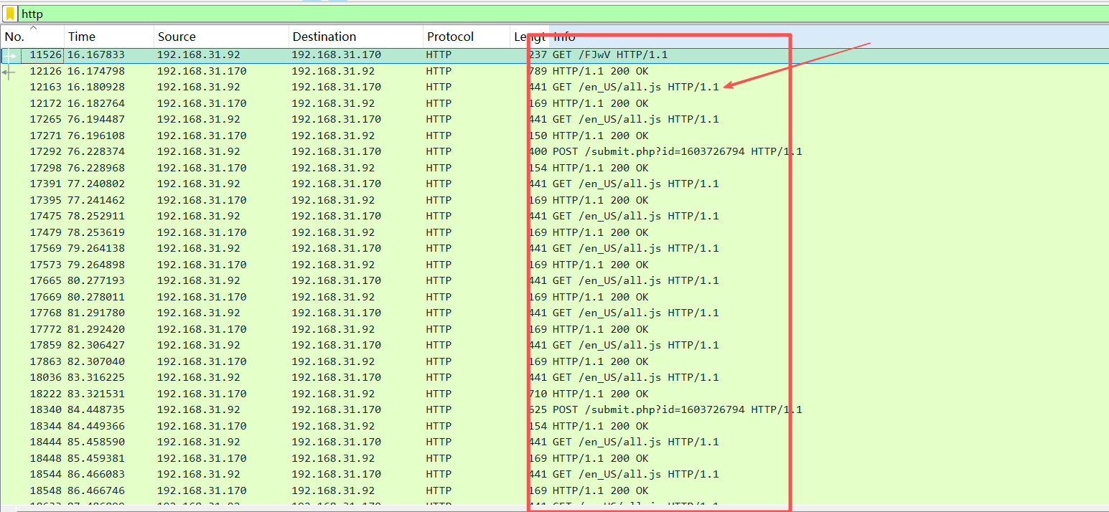Sort packets by the Time column header
1109x512 pixels.
tap(108, 37)
